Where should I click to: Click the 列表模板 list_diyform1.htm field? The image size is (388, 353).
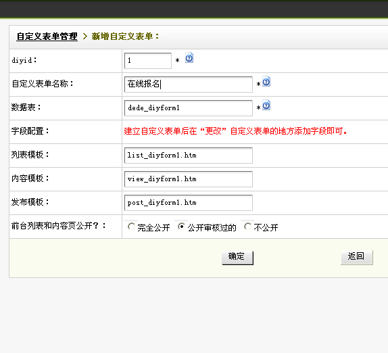click(189, 156)
